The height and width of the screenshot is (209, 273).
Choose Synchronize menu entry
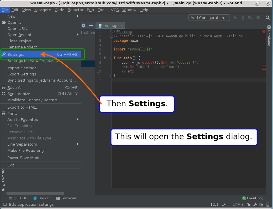pos(41,94)
